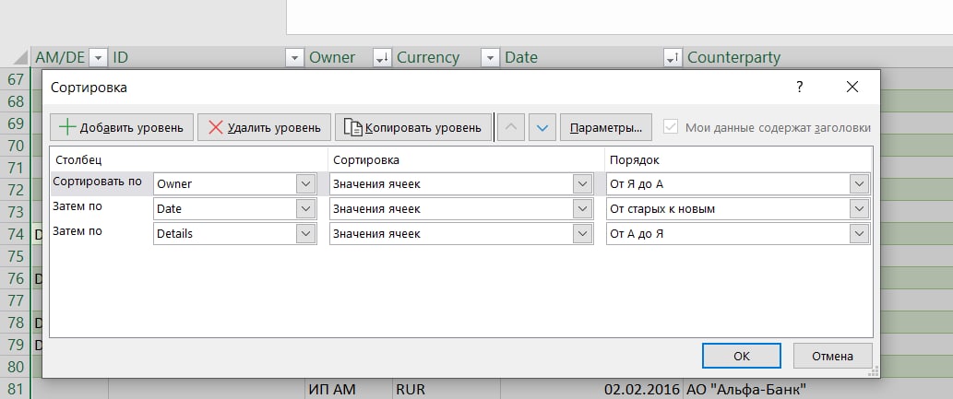This screenshot has height=399, width=953.
Task: Click the Counterparty column header
Action: 733,58
